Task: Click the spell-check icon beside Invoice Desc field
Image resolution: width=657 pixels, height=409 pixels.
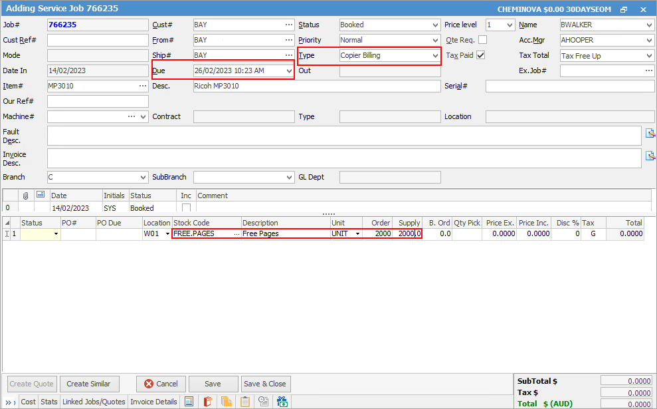Action: [650, 156]
